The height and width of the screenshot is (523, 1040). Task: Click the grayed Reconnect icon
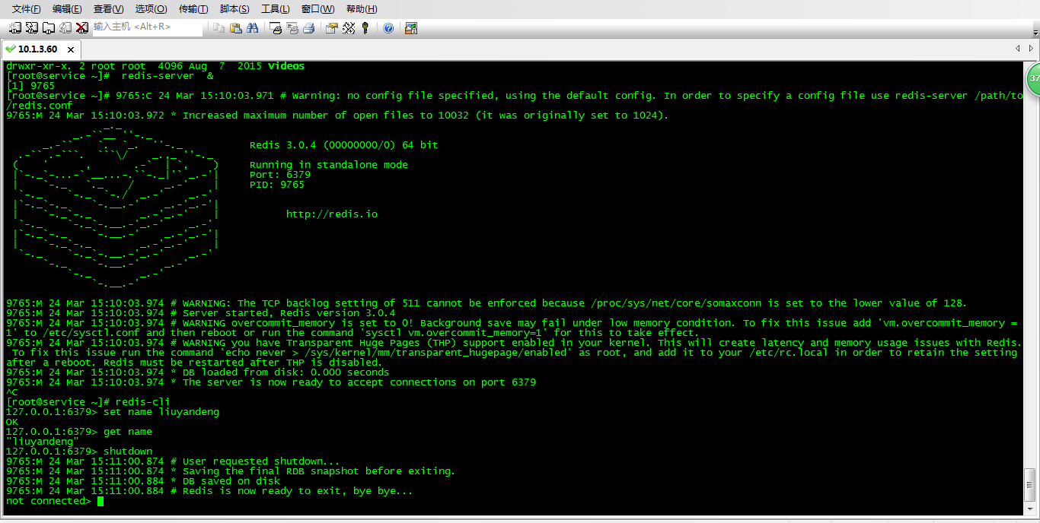(65, 28)
